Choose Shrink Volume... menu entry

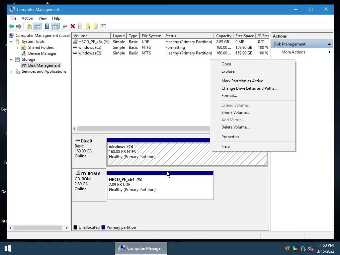253,113
